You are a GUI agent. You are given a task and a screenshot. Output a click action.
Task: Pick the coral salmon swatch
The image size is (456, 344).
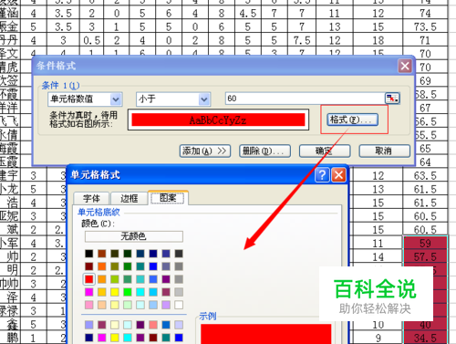click(153, 325)
